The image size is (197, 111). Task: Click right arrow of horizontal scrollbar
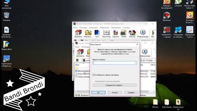point(154,92)
